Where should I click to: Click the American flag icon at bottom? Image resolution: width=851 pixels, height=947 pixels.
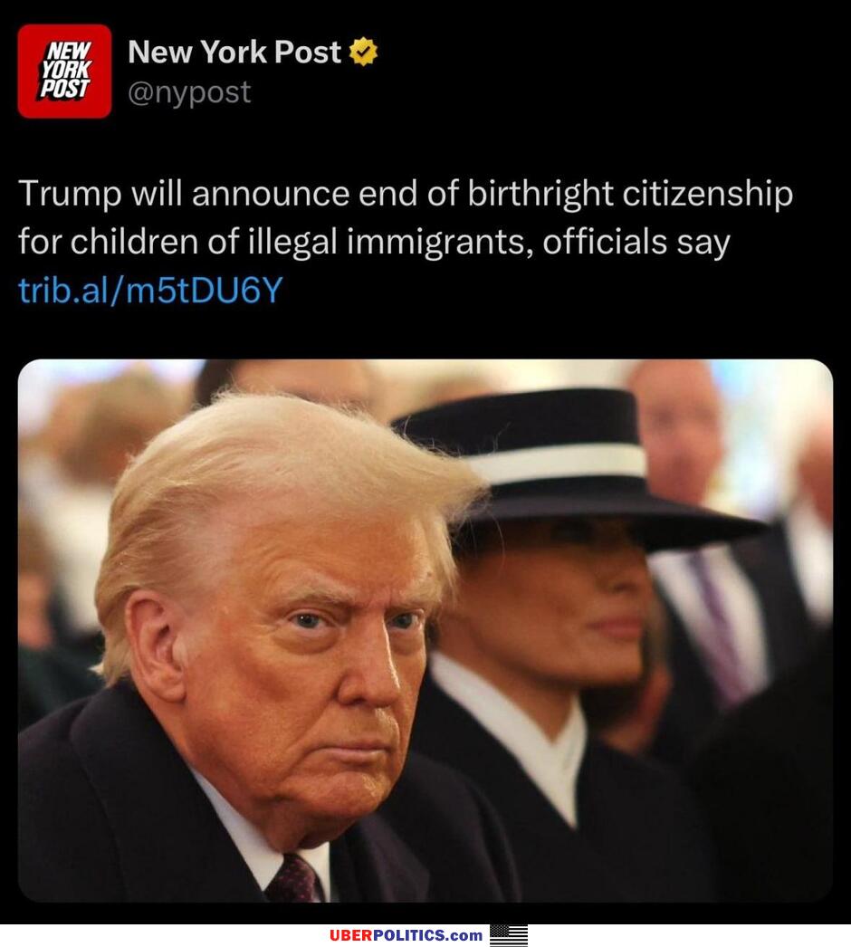(x=509, y=935)
